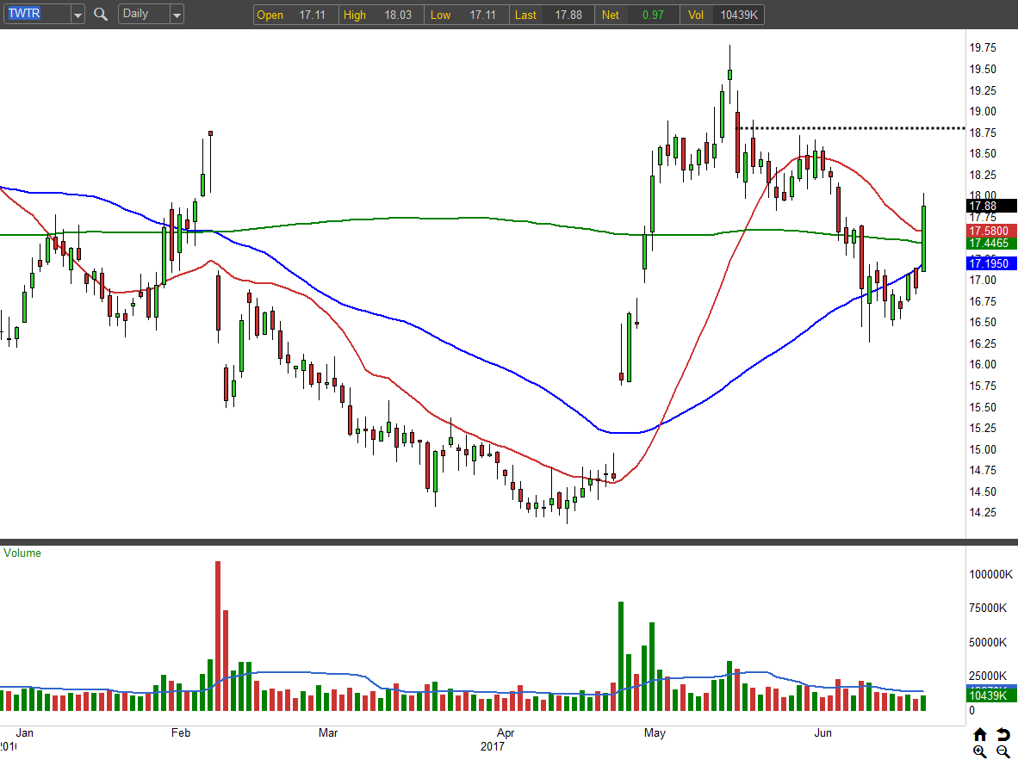Image resolution: width=1018 pixels, height=760 pixels.
Task: Click the Volume panel label
Action: [22, 553]
